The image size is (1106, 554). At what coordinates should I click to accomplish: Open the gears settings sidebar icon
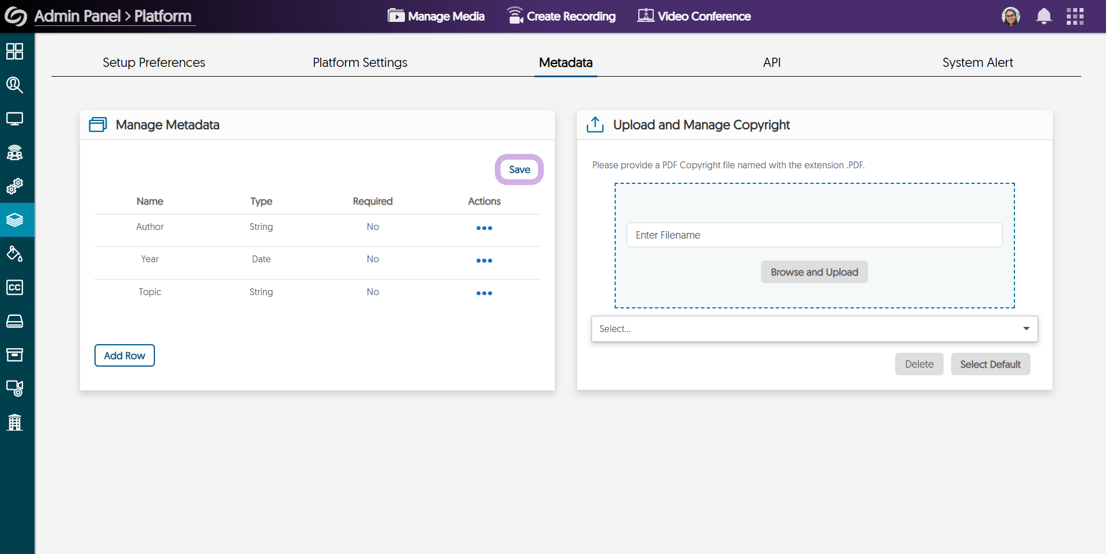pyautogui.click(x=15, y=186)
